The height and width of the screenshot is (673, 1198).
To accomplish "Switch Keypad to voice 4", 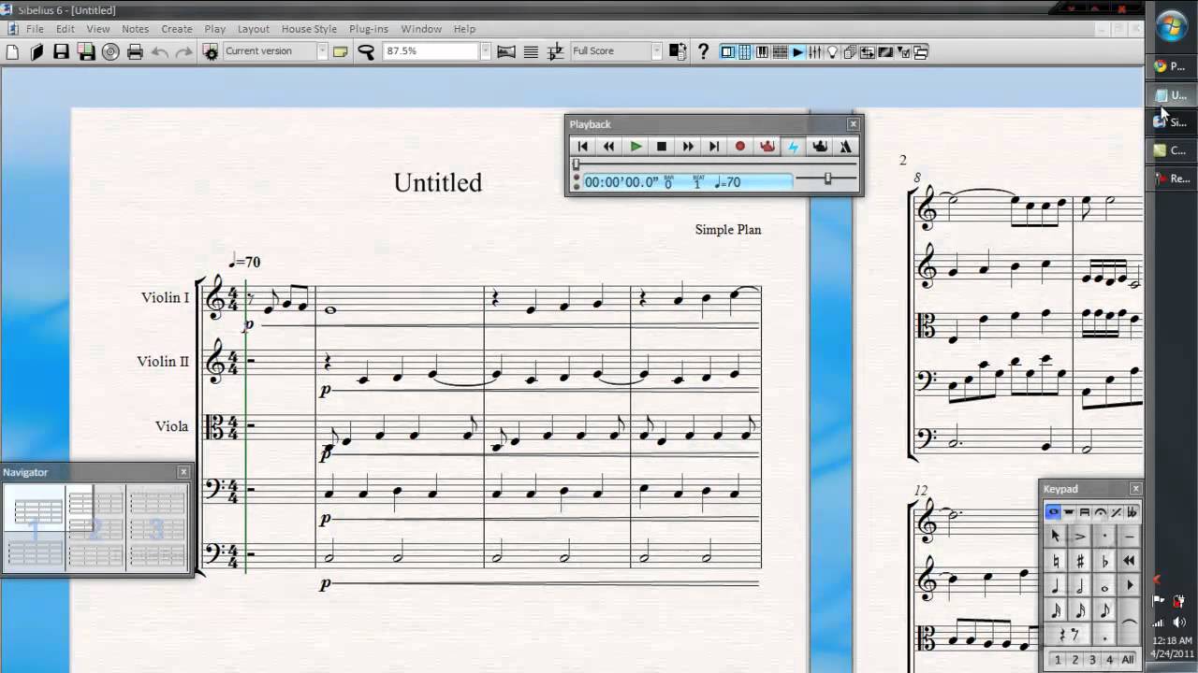I will [x=1110, y=659].
